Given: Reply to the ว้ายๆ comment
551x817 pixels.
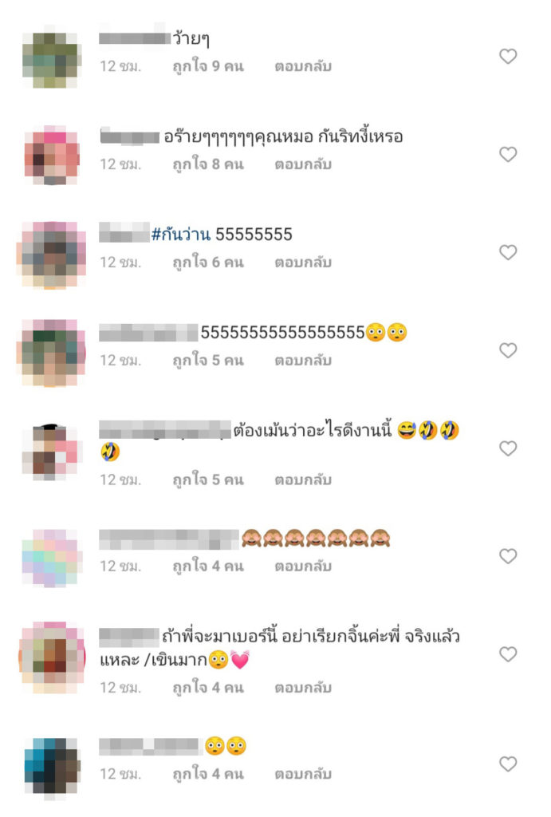Looking at the screenshot, I should tap(303, 66).
